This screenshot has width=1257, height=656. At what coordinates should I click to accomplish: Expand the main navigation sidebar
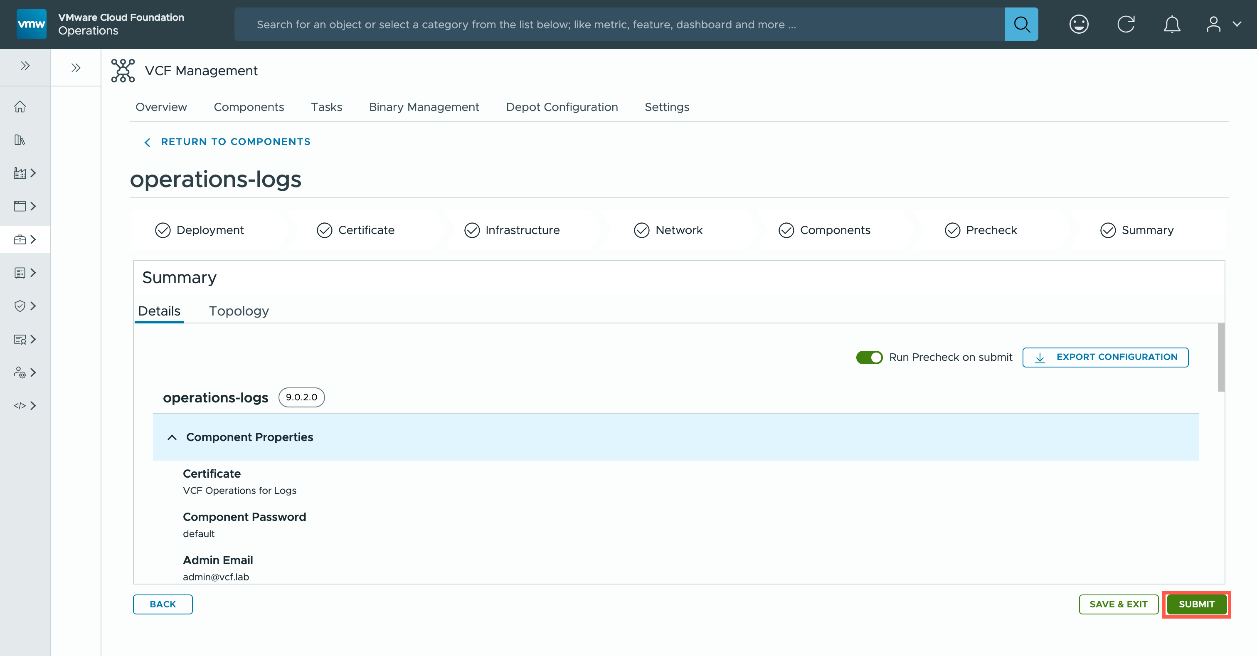[x=25, y=66]
